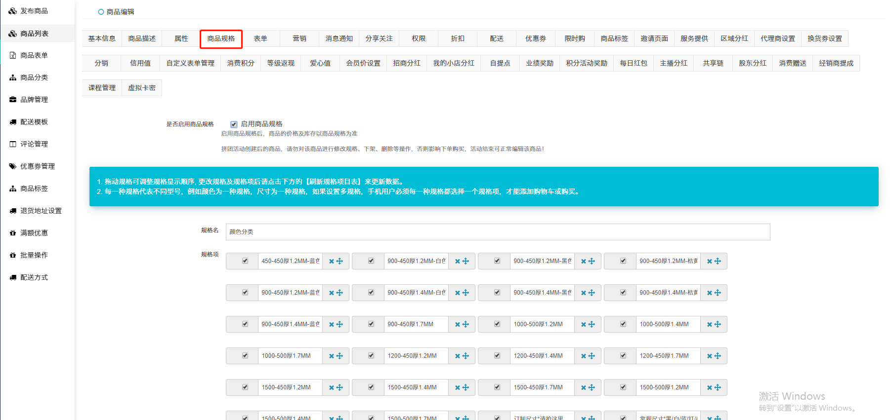892x420 pixels.
Task: Click the move icon for 900-450厚1.7MM spec
Action: pyautogui.click(x=466, y=324)
